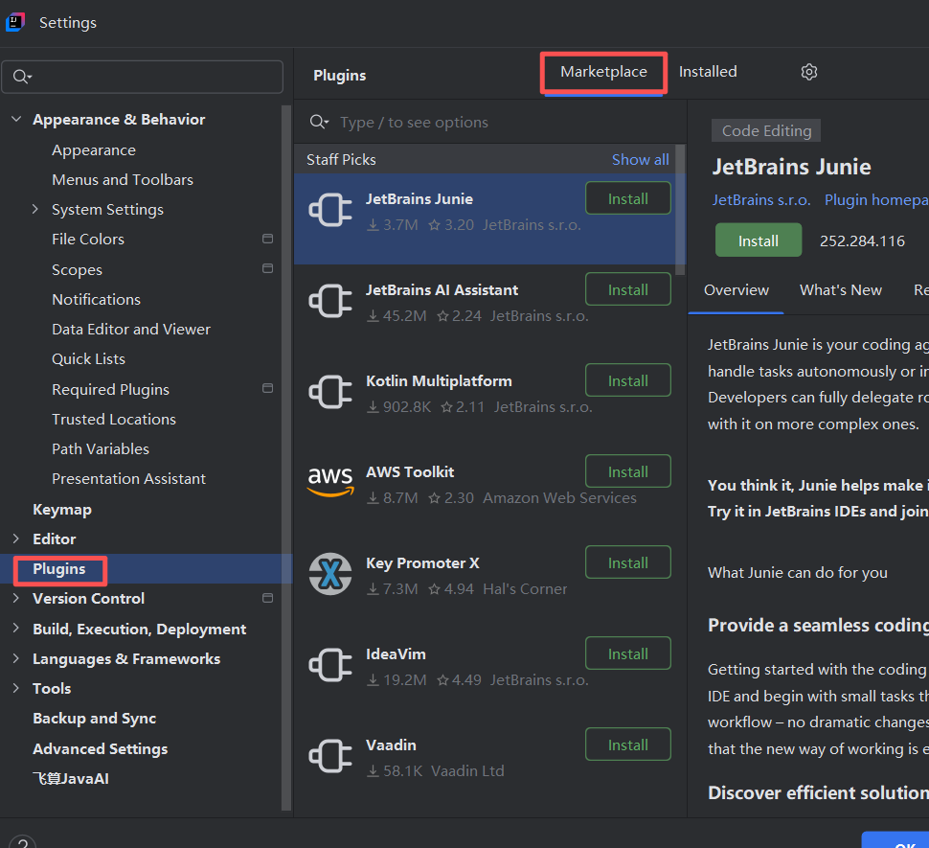
Task: Click the plugin list scrollbar
Action: coord(680,210)
